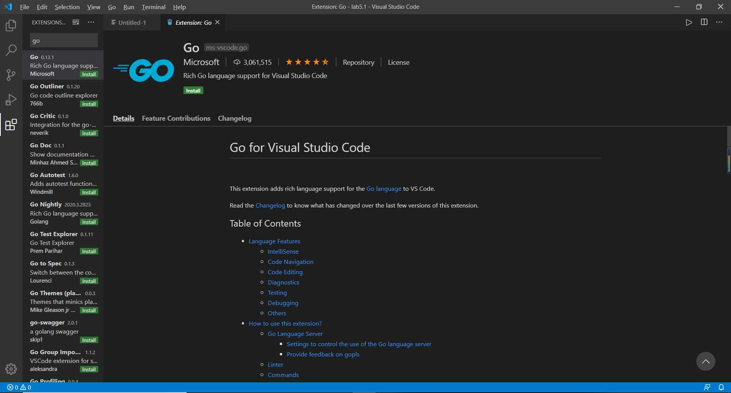731x393 pixels.
Task: Install Go Outliner extension
Action: click(89, 104)
